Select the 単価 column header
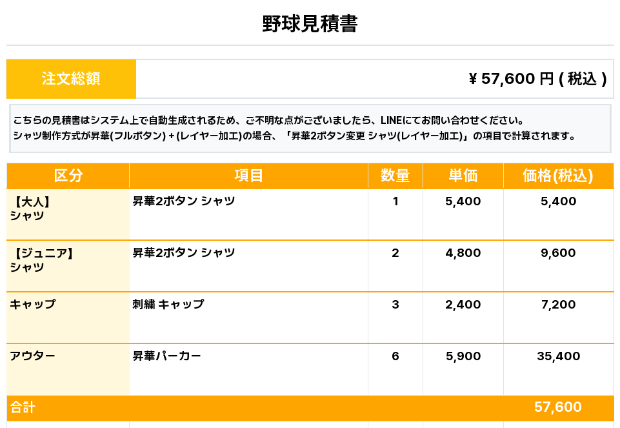Image resolution: width=620 pixels, height=428 pixels. [463, 176]
